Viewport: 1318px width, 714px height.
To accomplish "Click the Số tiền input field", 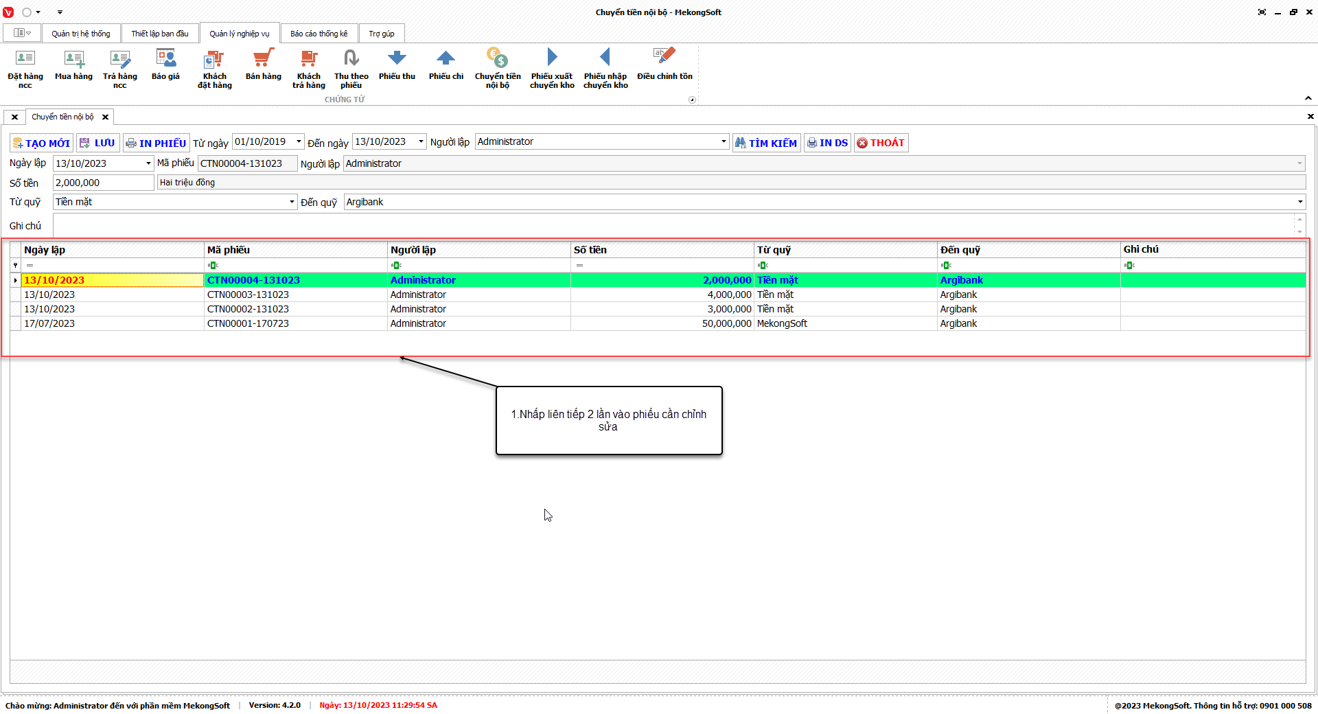I will [103, 183].
